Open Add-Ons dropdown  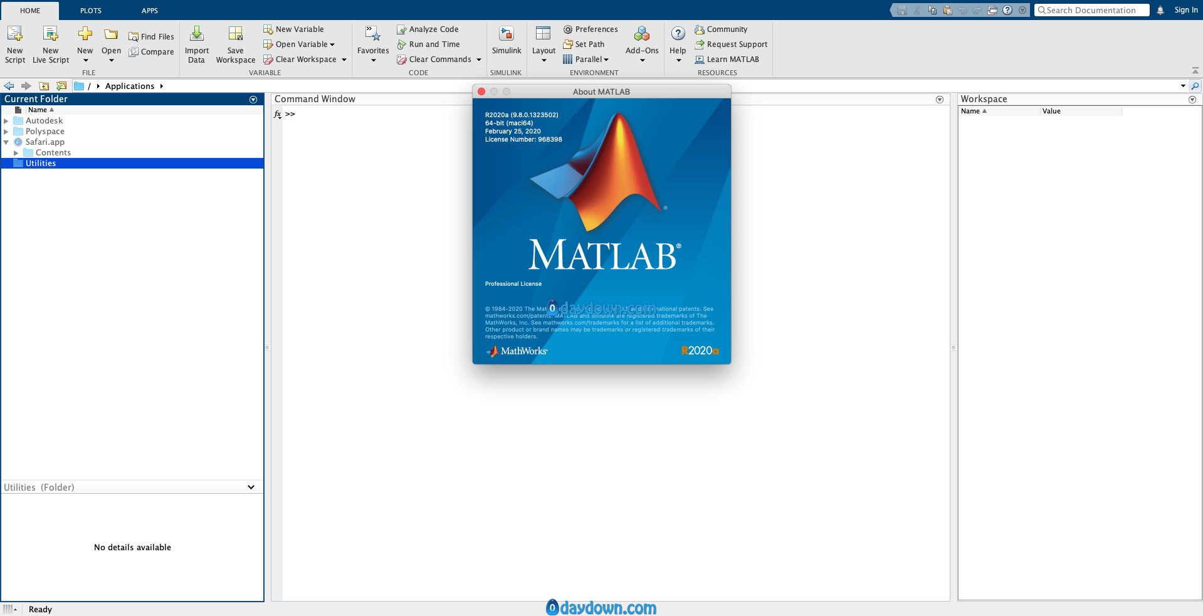642,61
